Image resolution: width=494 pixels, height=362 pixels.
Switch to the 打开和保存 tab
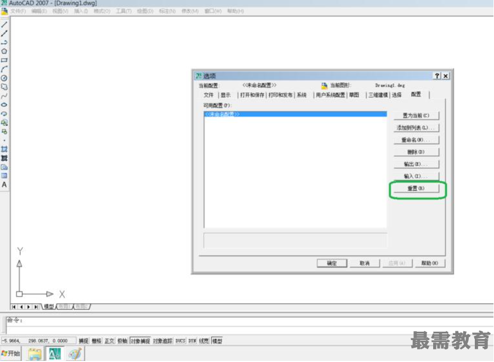(252, 95)
